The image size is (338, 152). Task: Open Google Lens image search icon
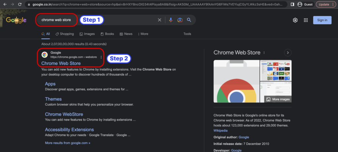click(180, 20)
